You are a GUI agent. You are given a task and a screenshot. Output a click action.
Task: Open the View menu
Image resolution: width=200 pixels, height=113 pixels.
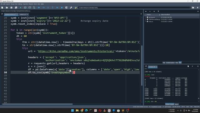click(39, 4)
